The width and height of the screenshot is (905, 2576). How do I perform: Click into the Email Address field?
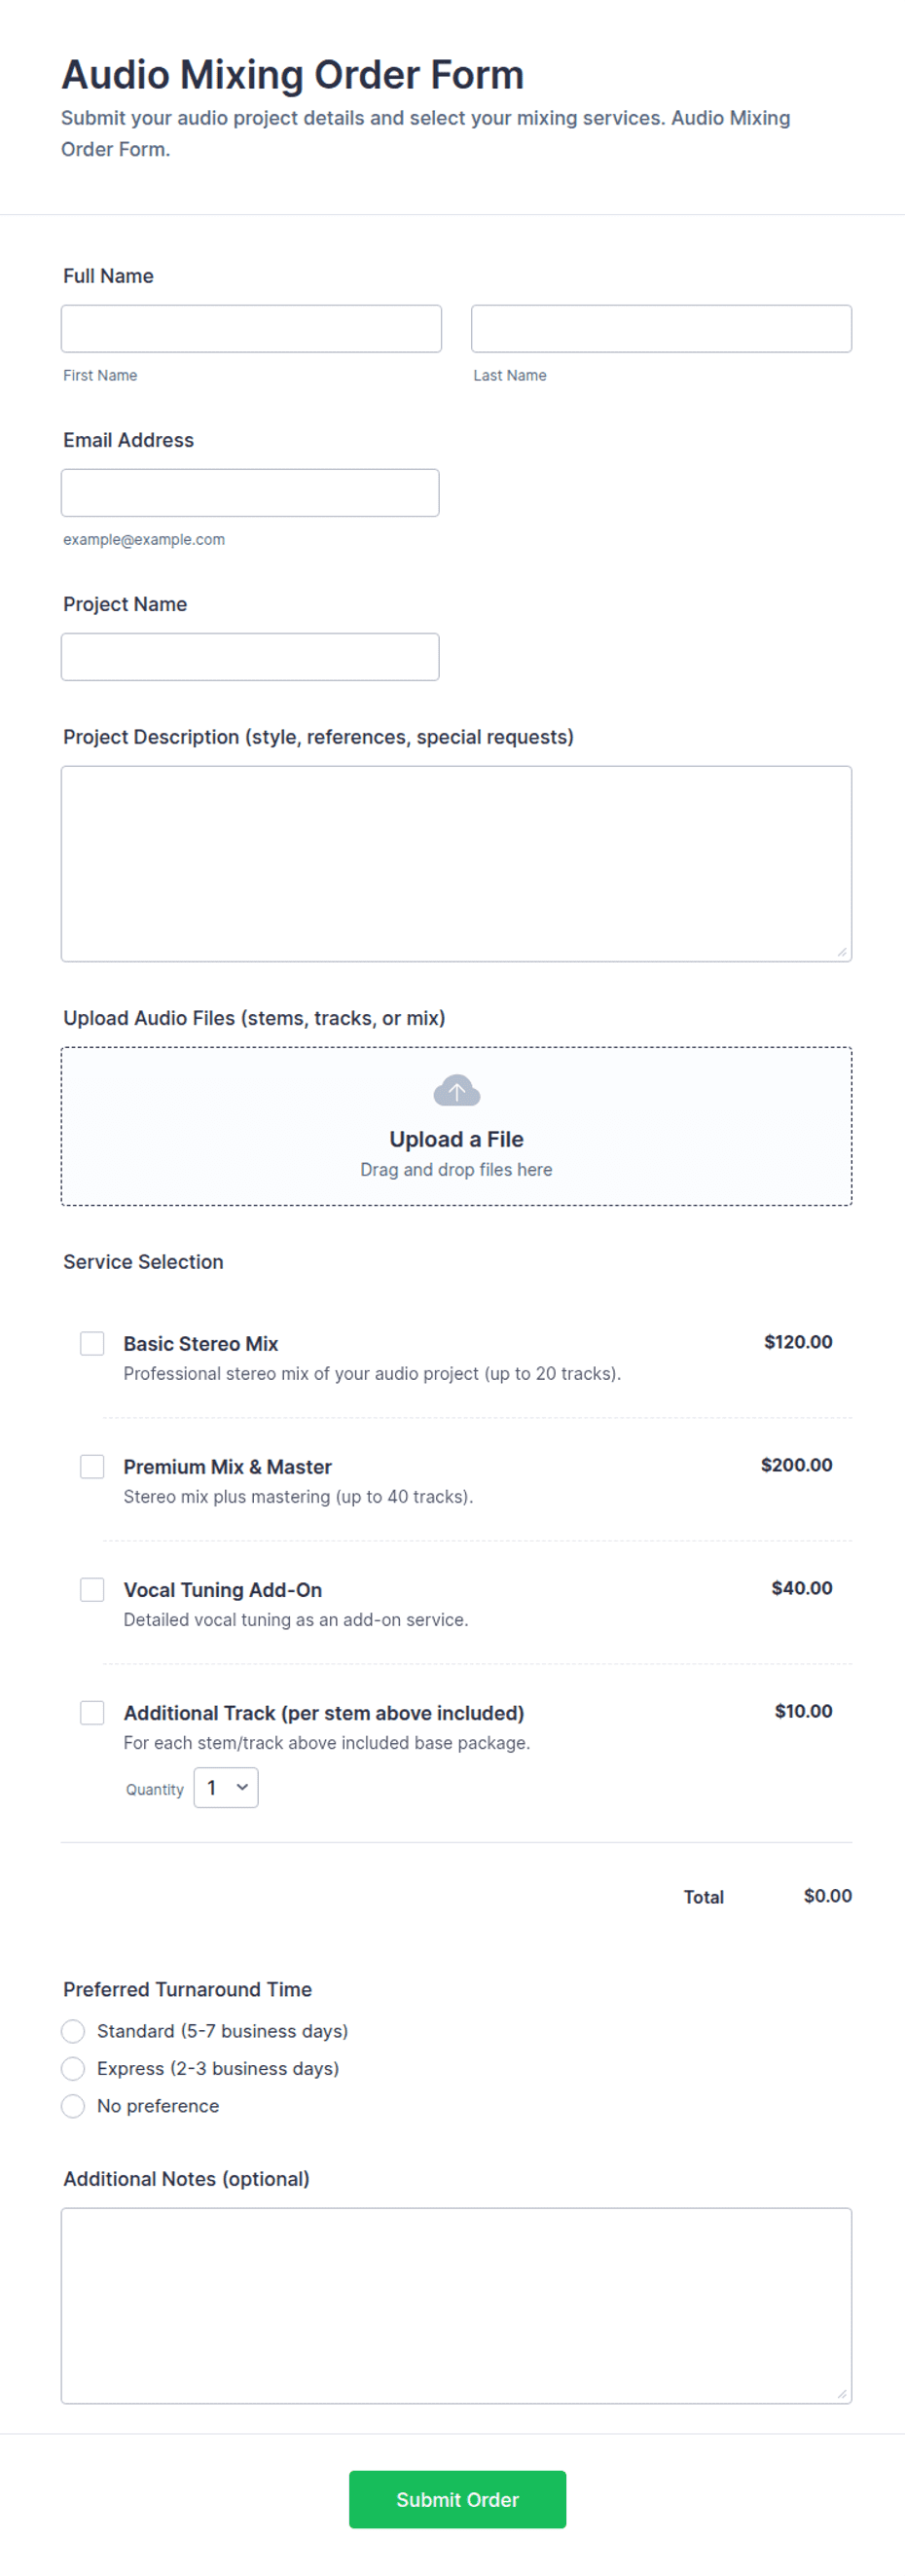coord(250,493)
